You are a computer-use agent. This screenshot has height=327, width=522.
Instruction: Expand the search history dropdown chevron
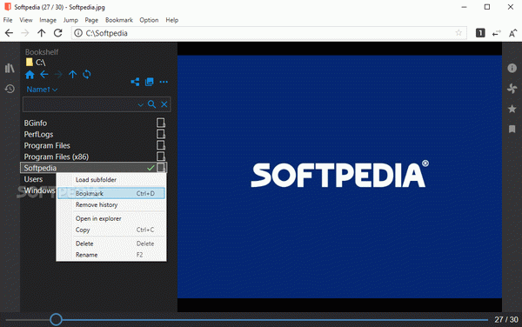click(140, 104)
